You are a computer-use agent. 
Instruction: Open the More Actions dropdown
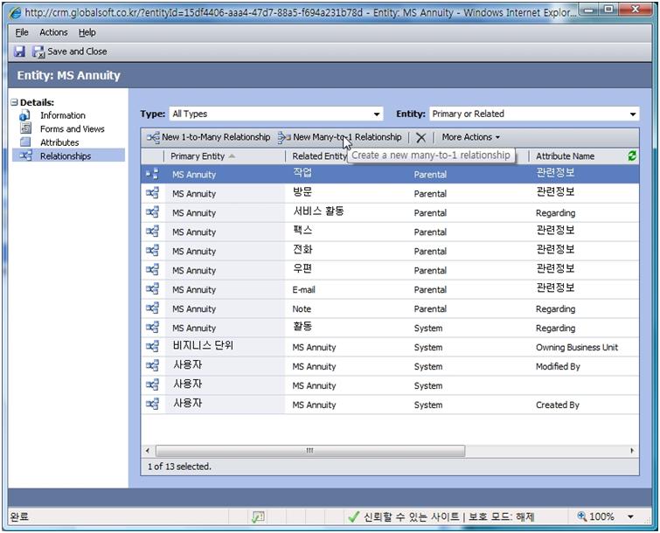(x=470, y=137)
